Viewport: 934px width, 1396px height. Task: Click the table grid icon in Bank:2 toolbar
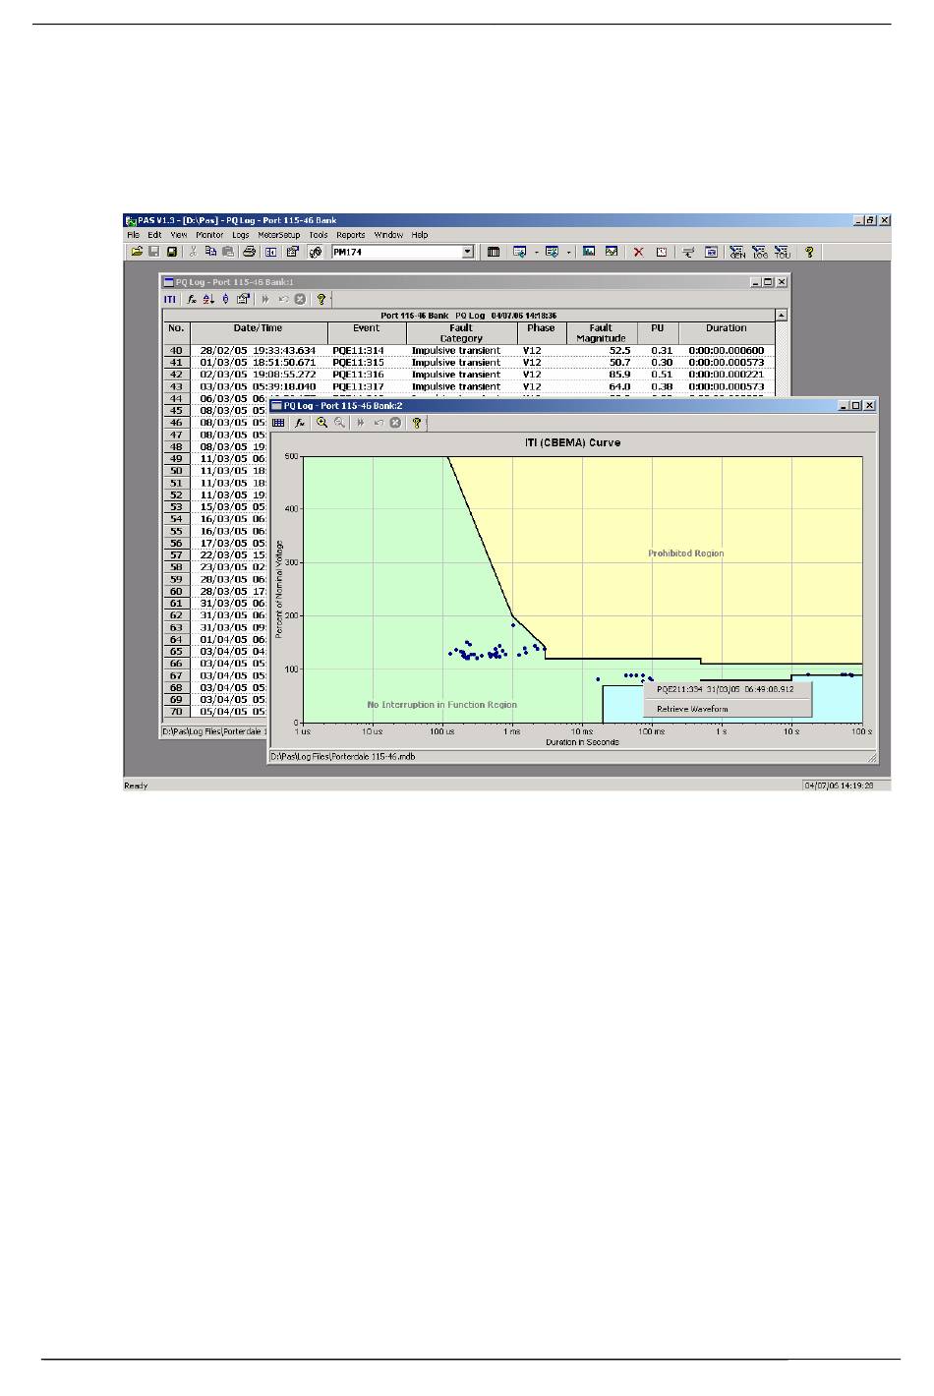tap(278, 423)
